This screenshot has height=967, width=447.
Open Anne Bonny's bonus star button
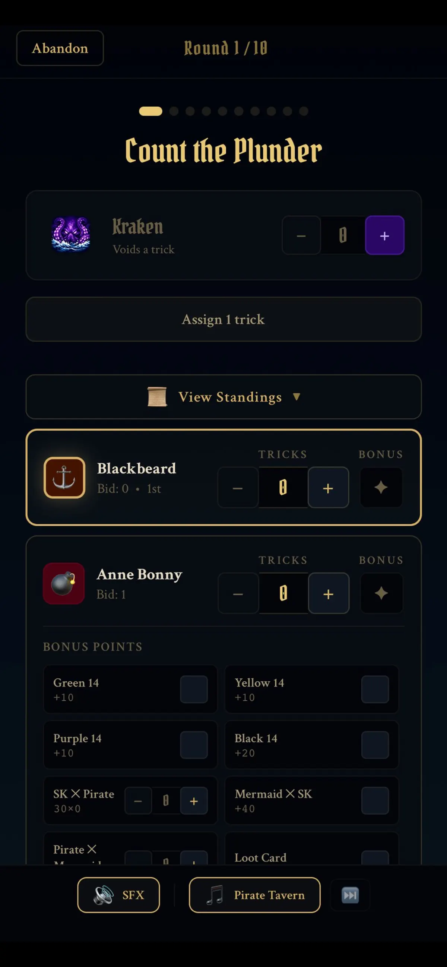[381, 593]
